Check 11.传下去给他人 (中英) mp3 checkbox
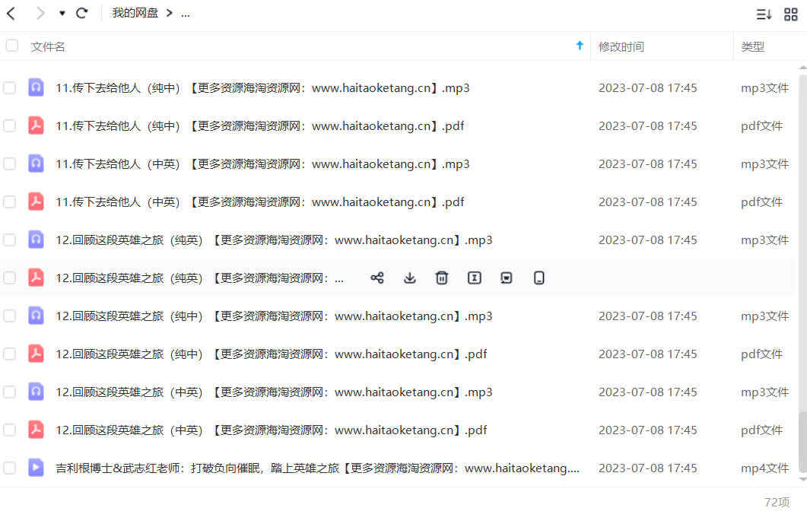The width and height of the screenshot is (807, 511). pos(9,163)
